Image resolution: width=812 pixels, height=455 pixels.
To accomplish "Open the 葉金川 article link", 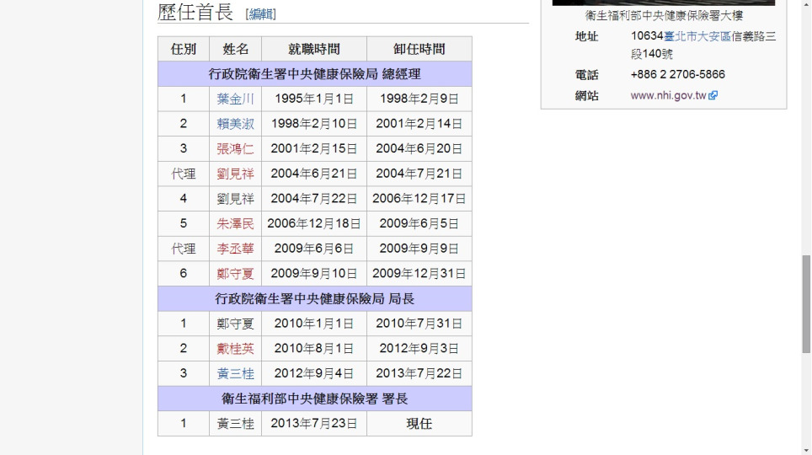I will point(235,99).
